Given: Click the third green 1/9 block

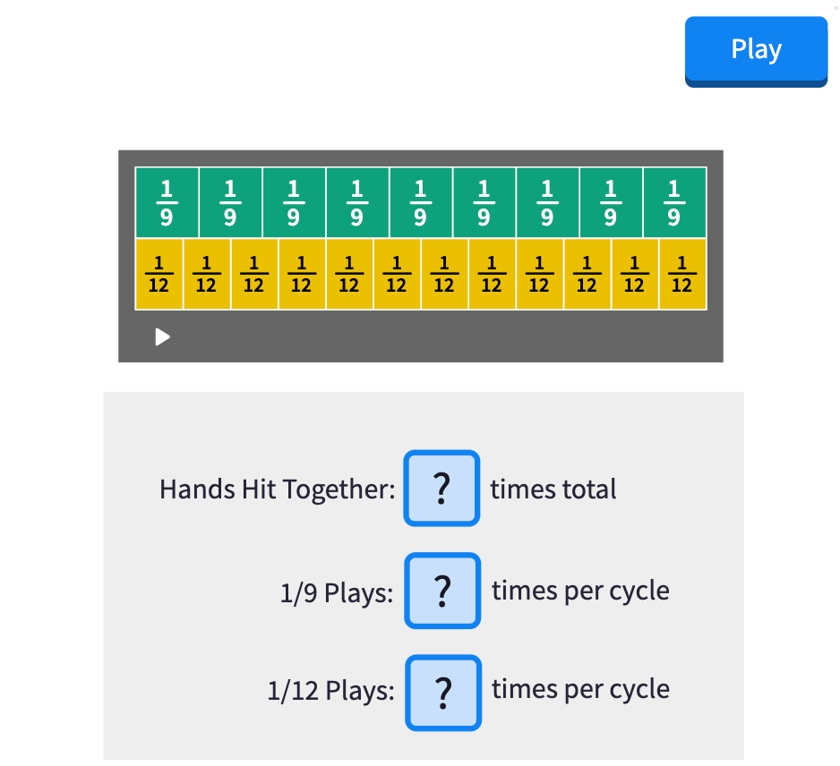Looking at the screenshot, I should (294, 203).
